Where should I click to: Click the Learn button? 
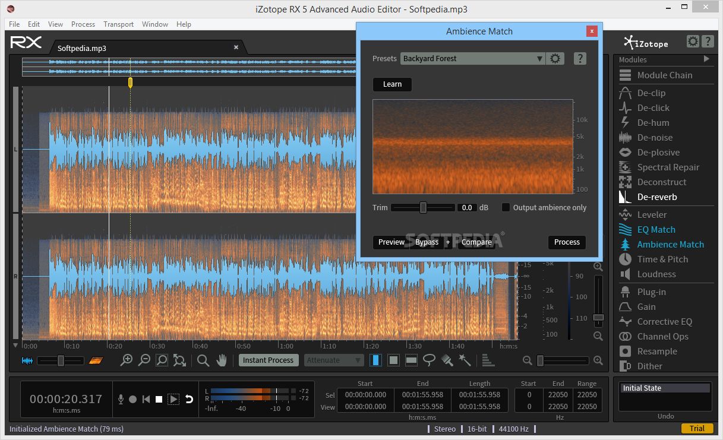392,84
